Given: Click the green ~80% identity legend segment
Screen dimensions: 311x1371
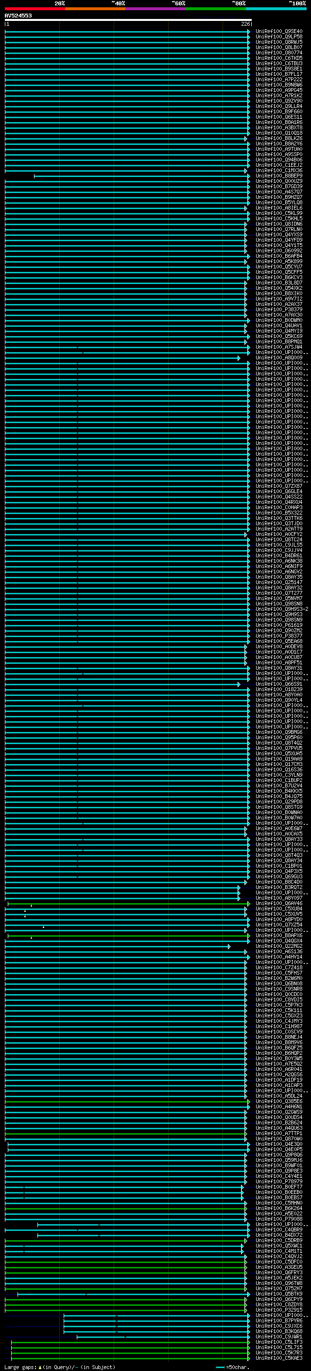Looking at the screenshot, I should (x=216, y=9).
